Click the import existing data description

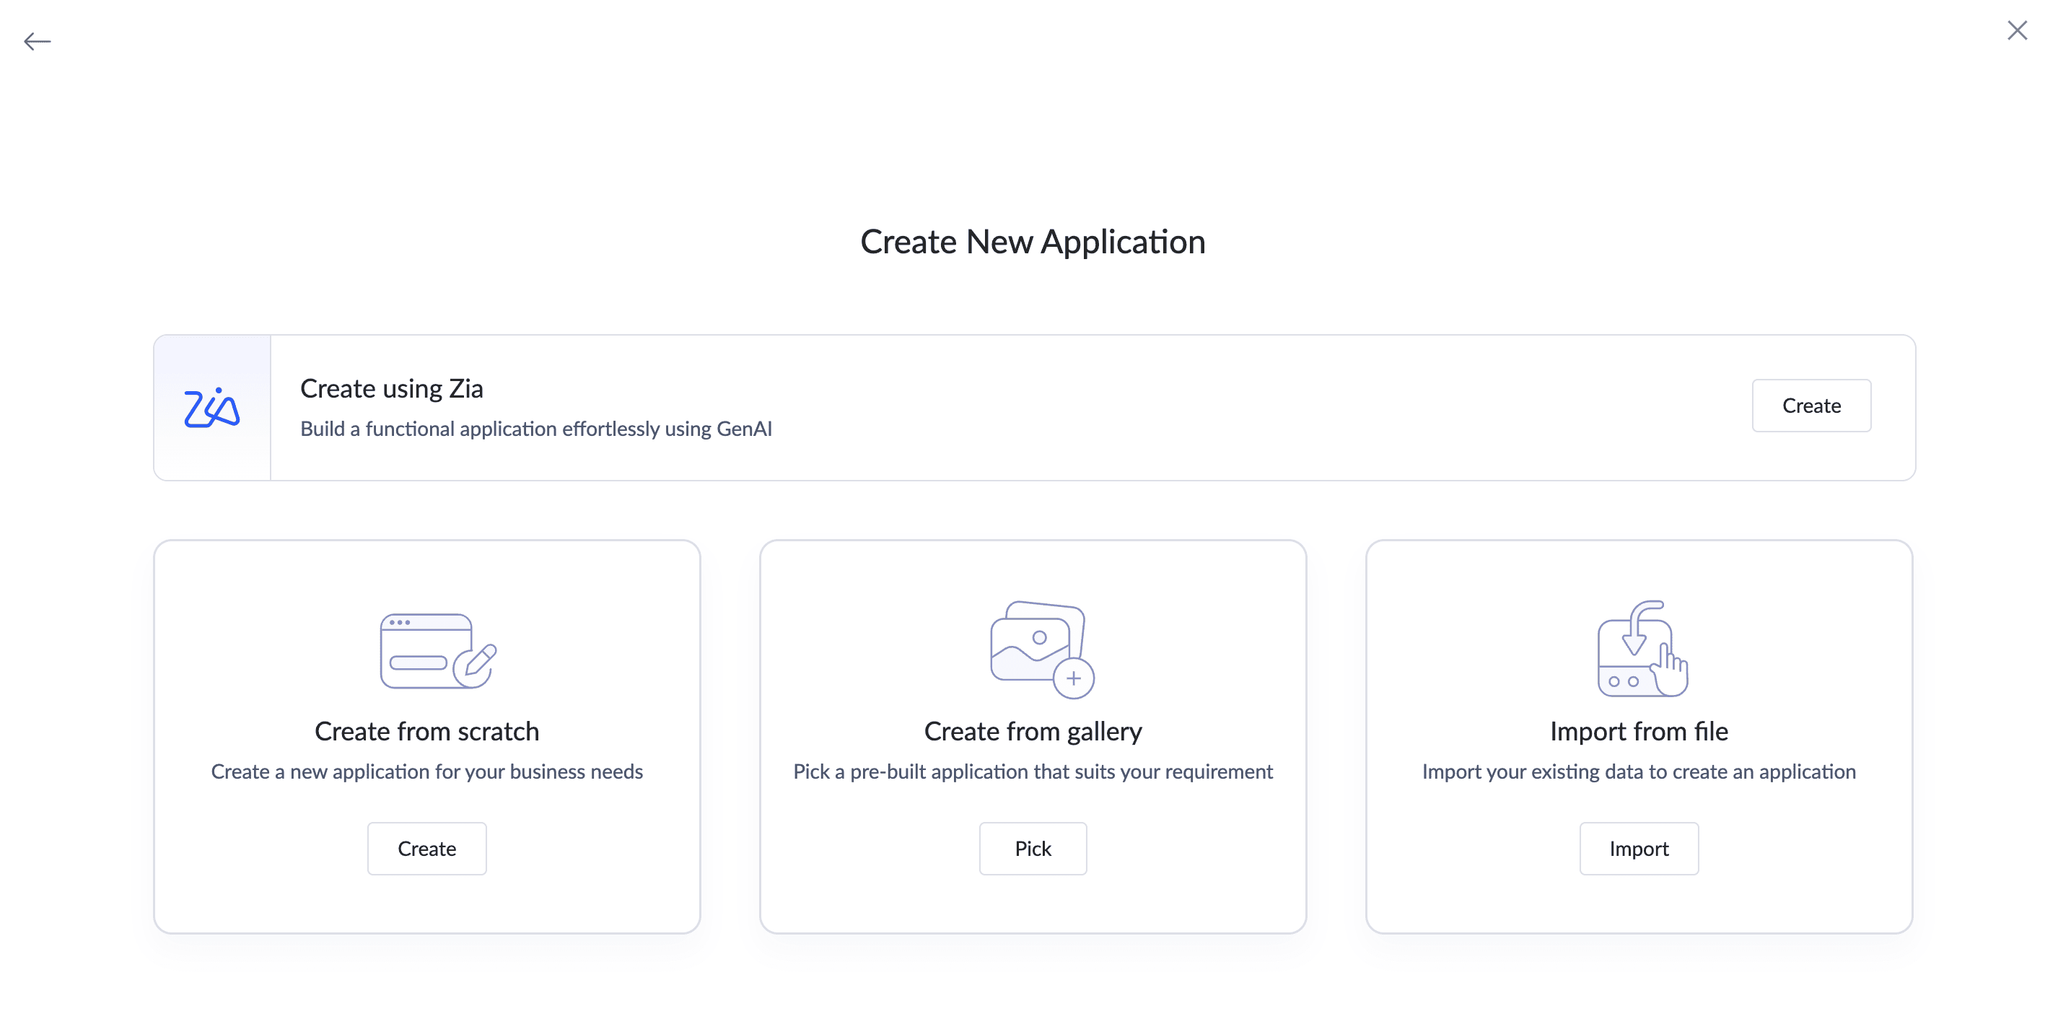pos(1639,771)
